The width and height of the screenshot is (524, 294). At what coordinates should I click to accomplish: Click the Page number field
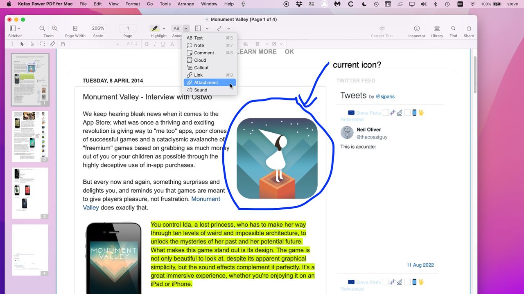click(128, 28)
